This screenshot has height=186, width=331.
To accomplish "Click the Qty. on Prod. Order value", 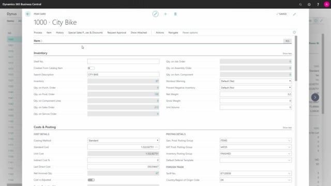I will [156, 94].
